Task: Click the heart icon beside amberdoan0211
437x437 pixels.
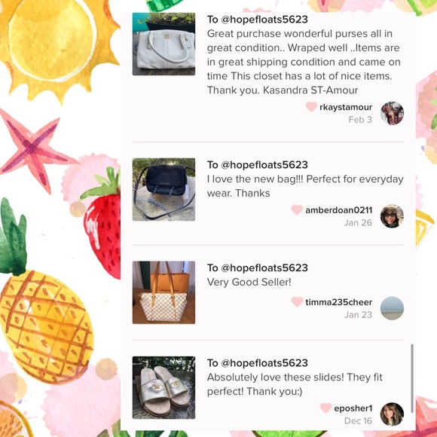Action: click(x=297, y=210)
